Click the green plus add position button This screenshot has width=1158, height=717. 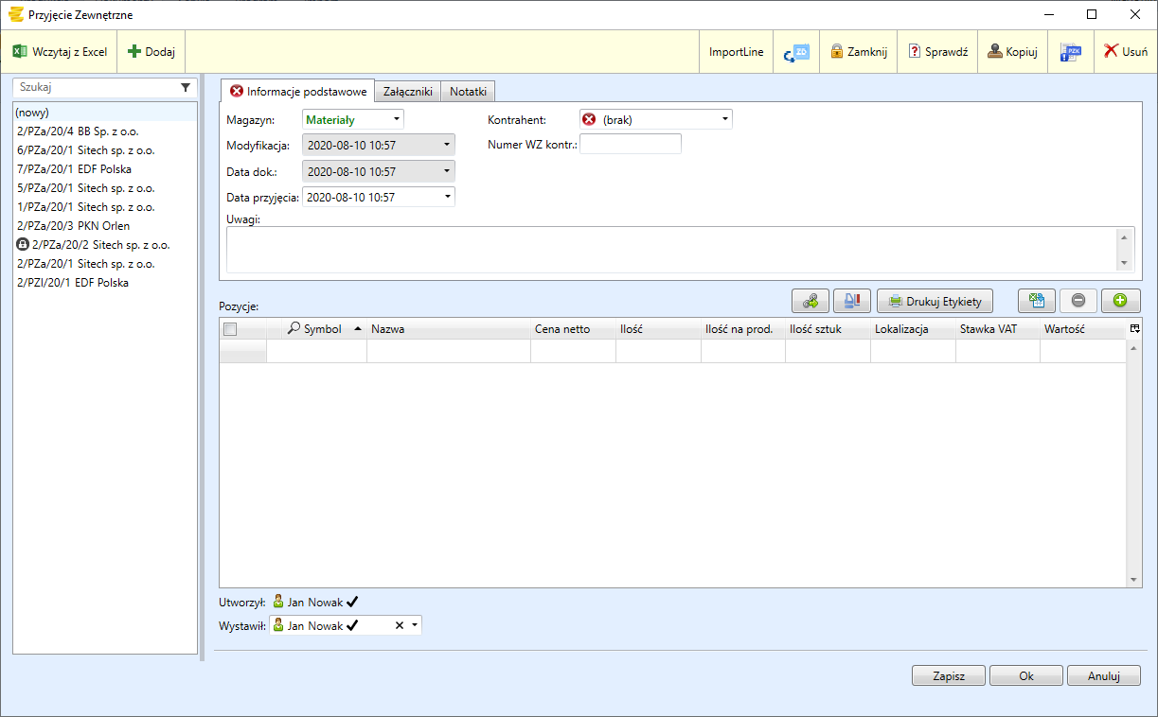click(1120, 301)
